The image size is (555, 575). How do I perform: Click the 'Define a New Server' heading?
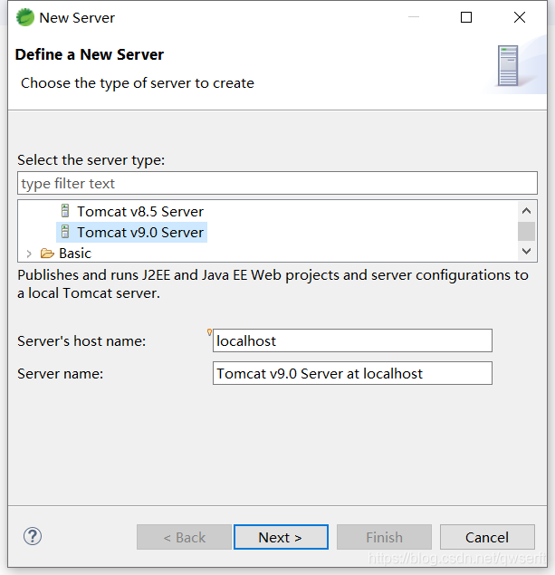click(90, 54)
